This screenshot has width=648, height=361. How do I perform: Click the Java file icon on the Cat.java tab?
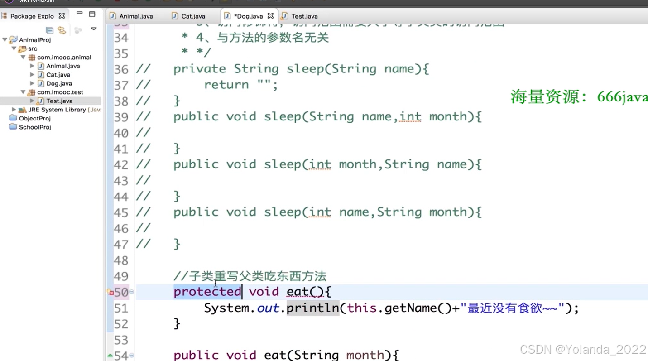[x=175, y=16]
